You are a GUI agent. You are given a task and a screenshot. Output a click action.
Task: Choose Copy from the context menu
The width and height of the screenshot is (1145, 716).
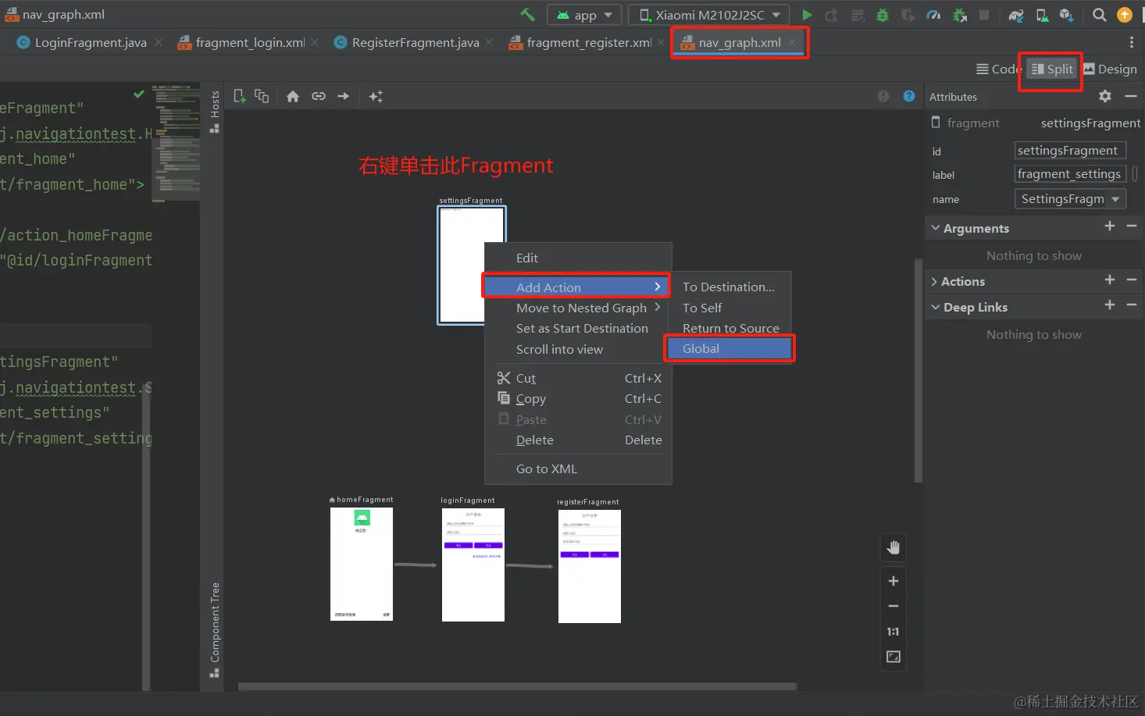pyautogui.click(x=578, y=398)
